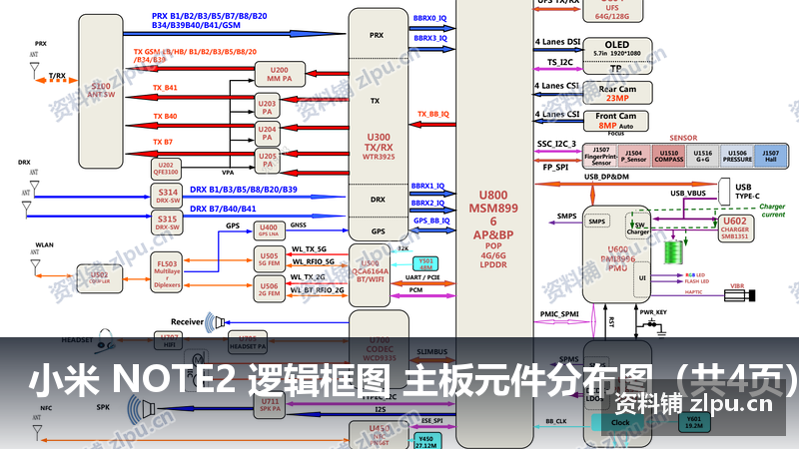The image size is (799, 449).
Task: Select the Front Cam 8MP block
Action: 615,121
